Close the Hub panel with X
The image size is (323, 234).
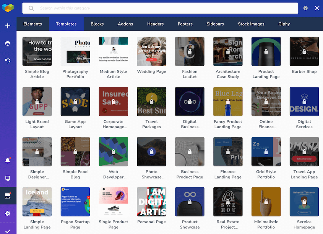coord(317,8)
